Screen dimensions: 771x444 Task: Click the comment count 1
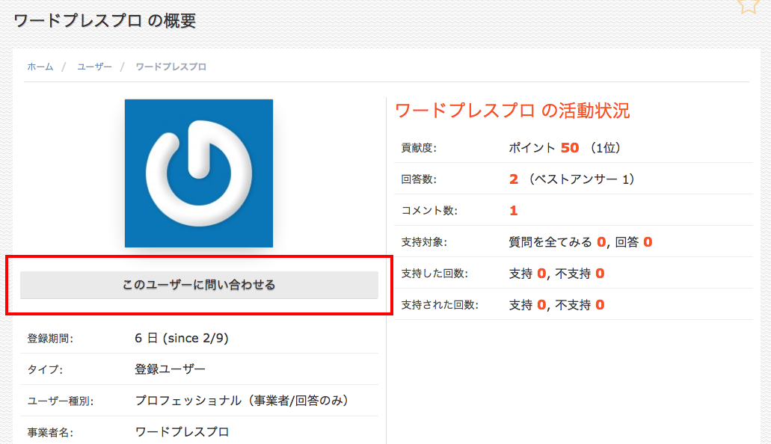coord(513,211)
